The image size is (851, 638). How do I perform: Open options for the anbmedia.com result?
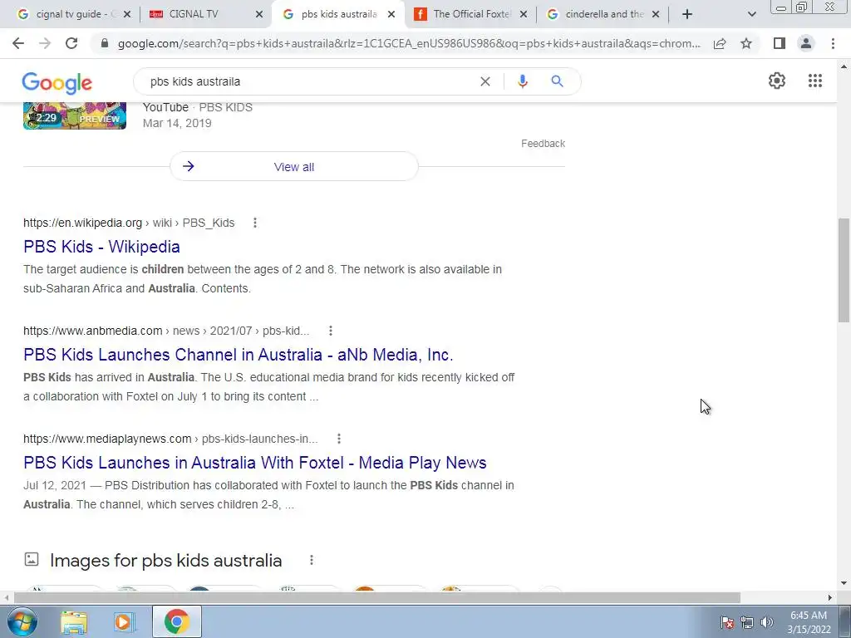(331, 331)
